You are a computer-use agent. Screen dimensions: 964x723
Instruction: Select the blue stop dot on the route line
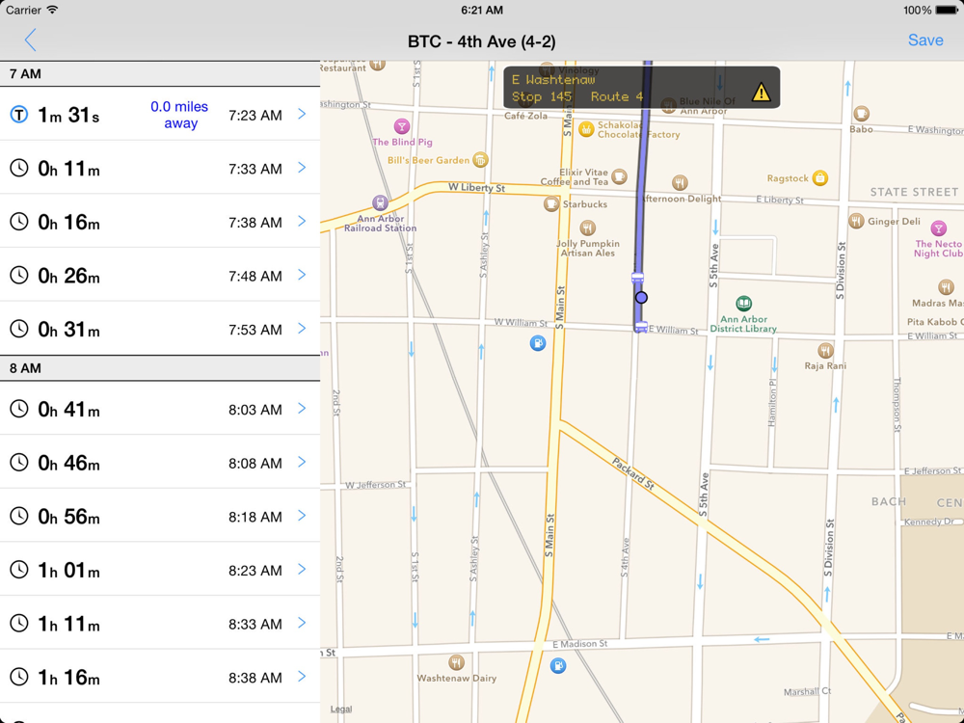pos(641,298)
